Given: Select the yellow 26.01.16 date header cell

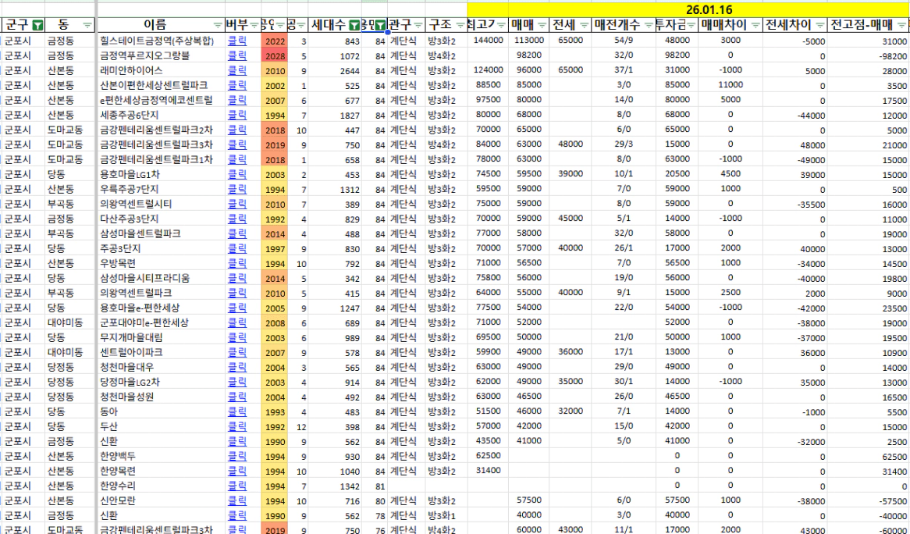Looking at the screenshot, I should point(688,10).
